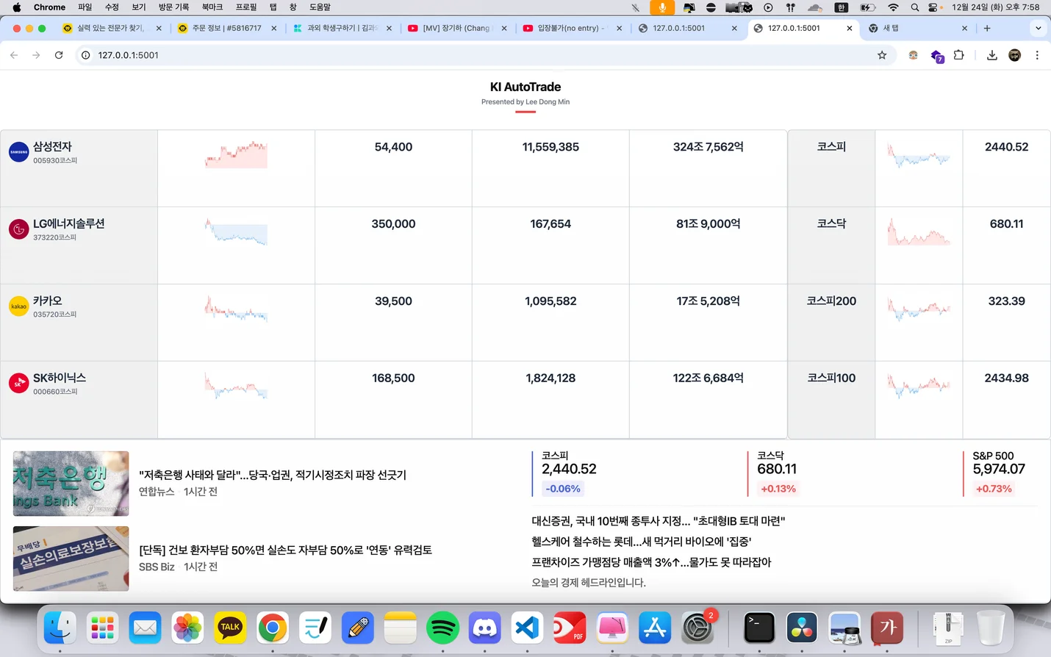Open the 헬스케어 철수하는 롯데 headline

(x=641, y=542)
